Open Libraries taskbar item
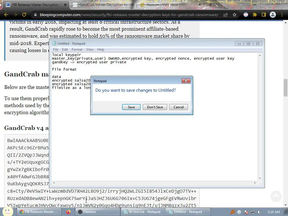The image size is (288, 216). tap(97, 212)
